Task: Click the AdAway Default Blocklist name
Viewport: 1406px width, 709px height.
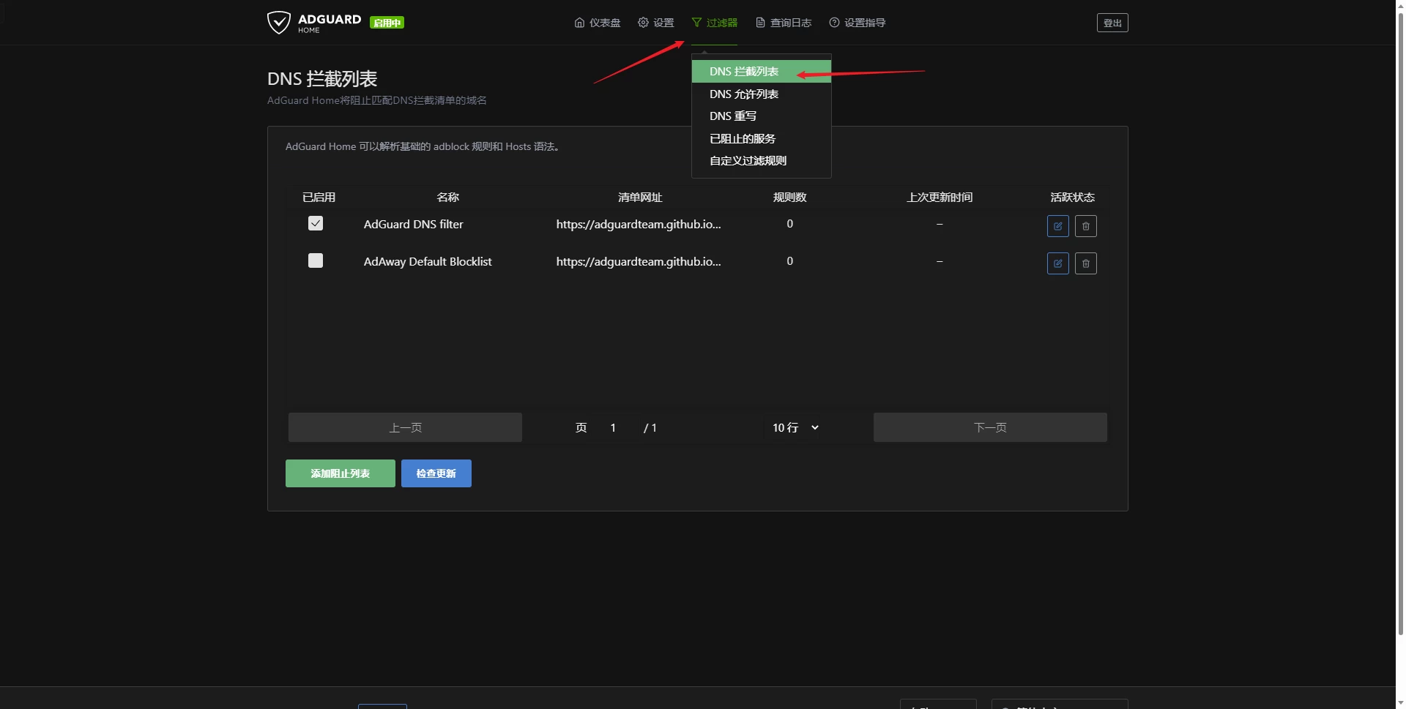Action: (x=428, y=261)
